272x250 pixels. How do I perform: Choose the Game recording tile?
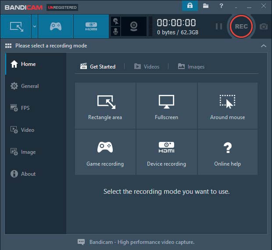(105, 152)
